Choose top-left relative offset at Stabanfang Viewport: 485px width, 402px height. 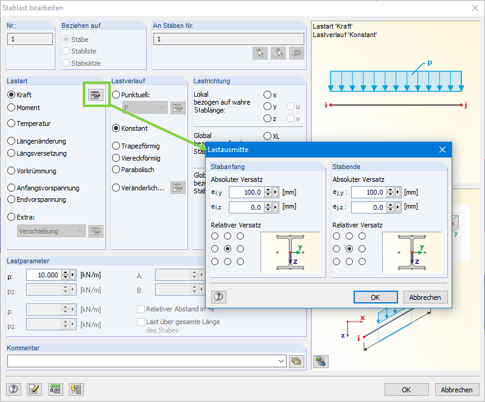[215, 236]
